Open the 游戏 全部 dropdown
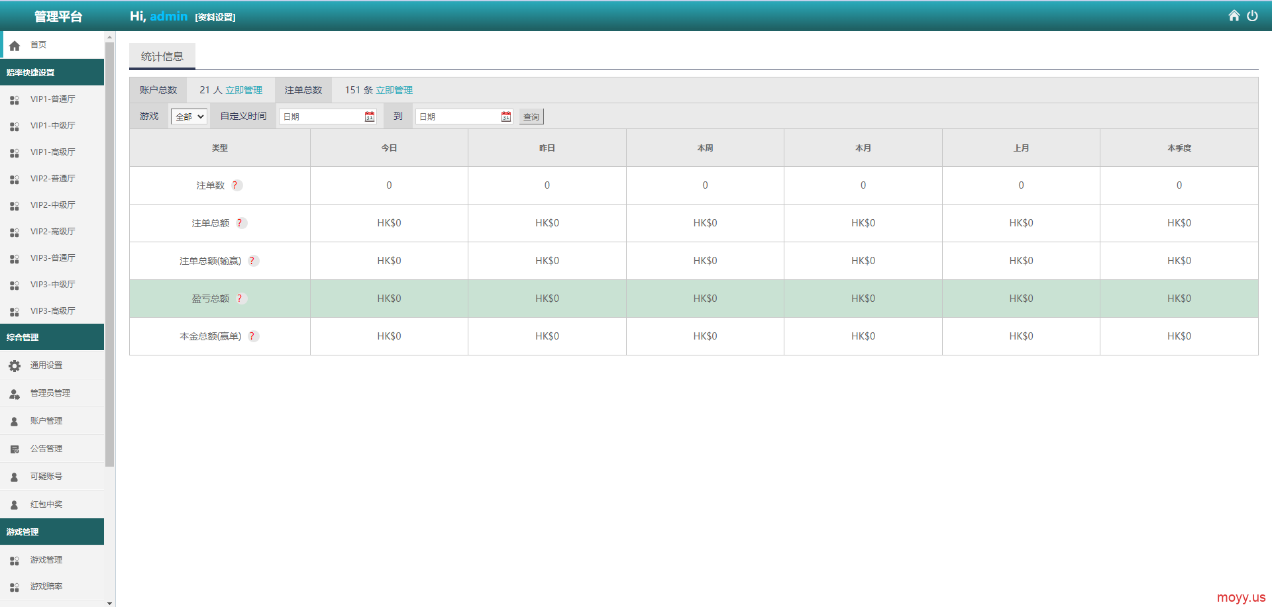Image resolution: width=1272 pixels, height=607 pixels. pos(189,117)
